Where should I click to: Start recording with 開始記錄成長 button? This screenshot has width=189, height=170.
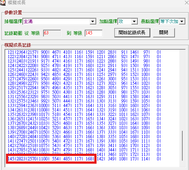(x=132, y=33)
